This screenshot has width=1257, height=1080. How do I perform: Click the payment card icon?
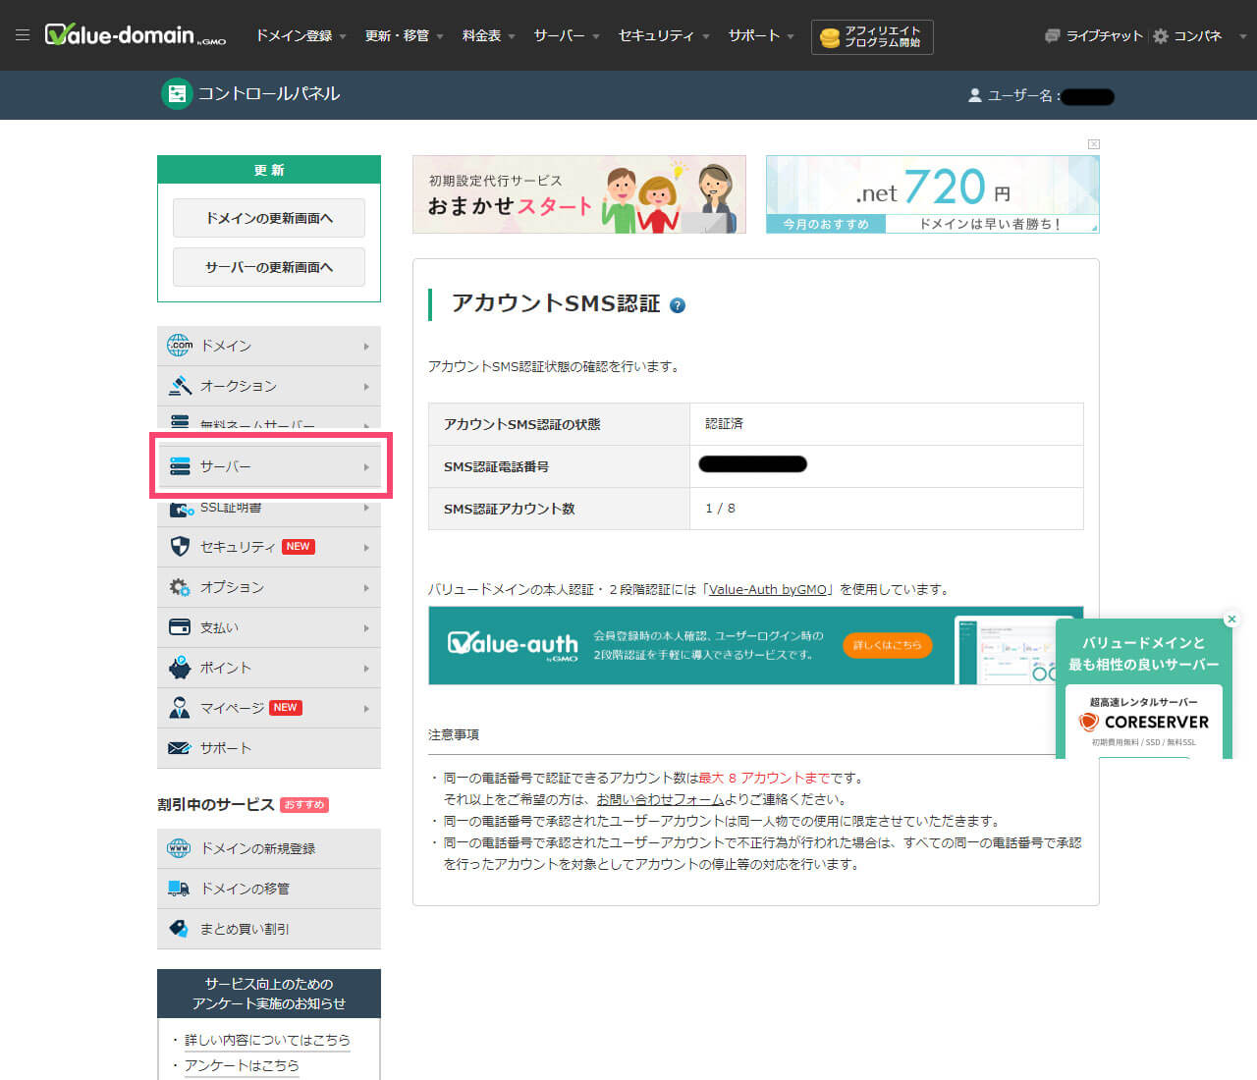tap(180, 627)
